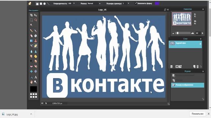Select the Hand pan tool

31,82
